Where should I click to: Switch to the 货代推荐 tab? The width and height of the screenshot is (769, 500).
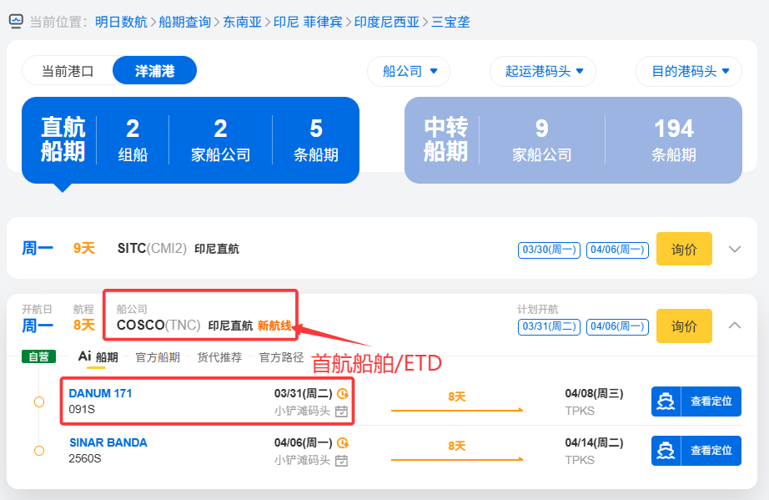(x=219, y=357)
